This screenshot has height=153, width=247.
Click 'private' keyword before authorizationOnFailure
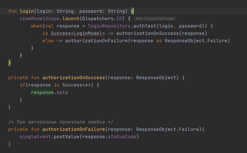[x=18, y=129]
